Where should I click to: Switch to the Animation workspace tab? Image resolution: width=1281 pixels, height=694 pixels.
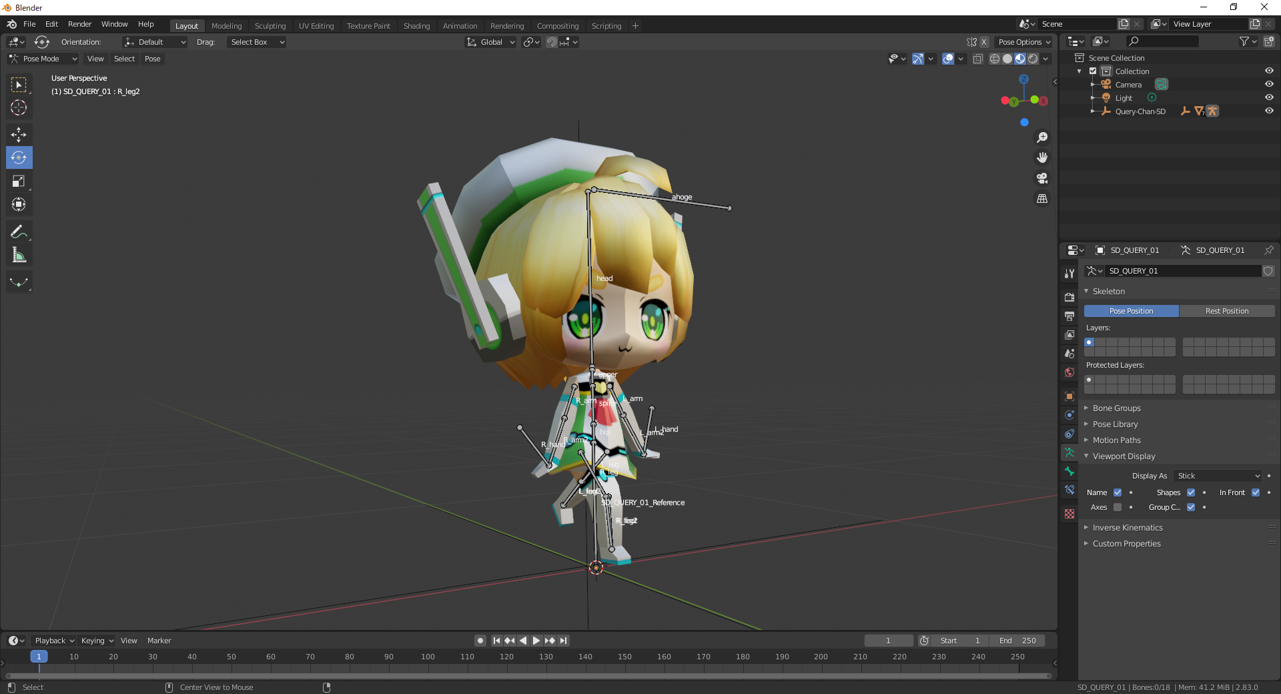pos(460,26)
